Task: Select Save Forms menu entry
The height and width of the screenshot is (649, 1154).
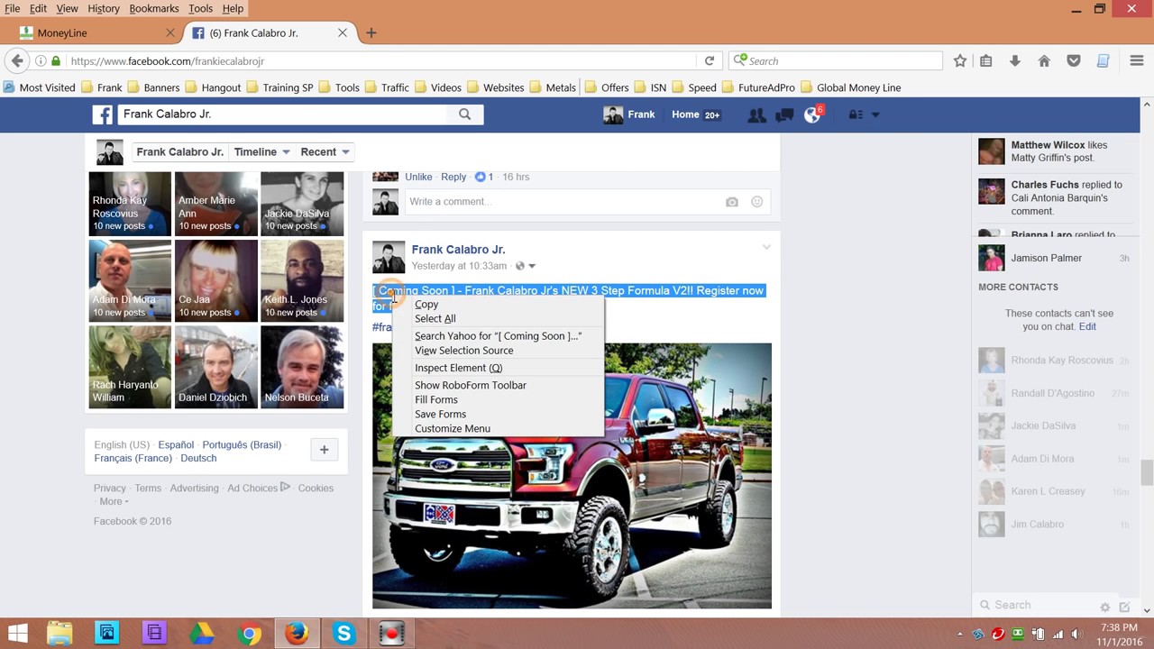Action: pyautogui.click(x=440, y=414)
